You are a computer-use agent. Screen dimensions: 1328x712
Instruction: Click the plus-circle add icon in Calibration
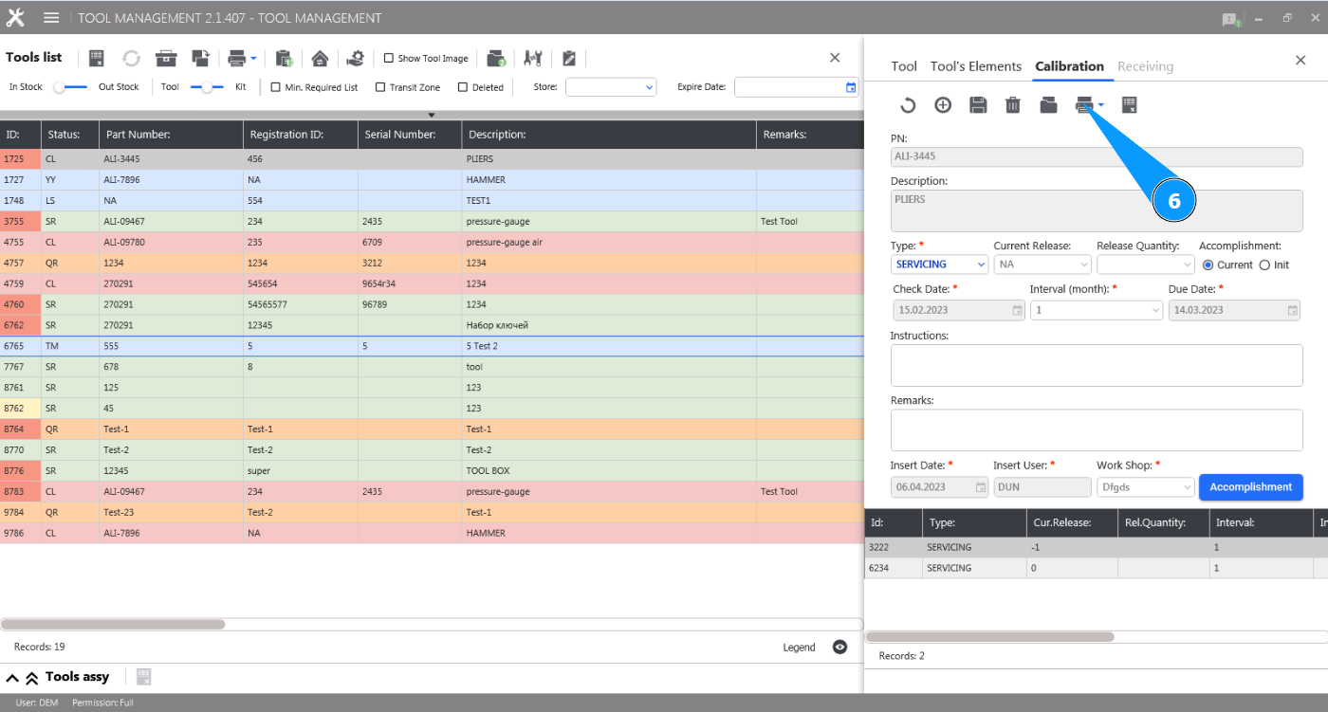coord(943,105)
